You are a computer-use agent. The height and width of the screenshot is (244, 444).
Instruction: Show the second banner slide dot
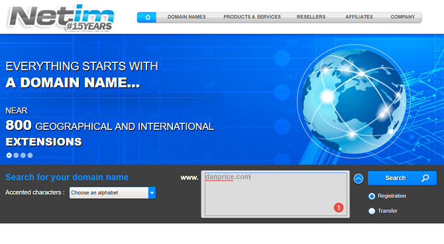coord(16,155)
